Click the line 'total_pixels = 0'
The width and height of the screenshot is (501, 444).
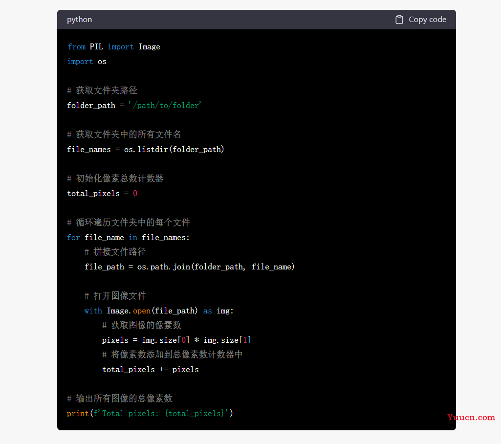102,193
